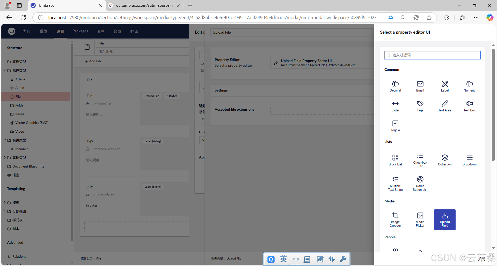This screenshot has height=266, width=497.
Task: Pick the Tags property editor
Action: [420, 106]
